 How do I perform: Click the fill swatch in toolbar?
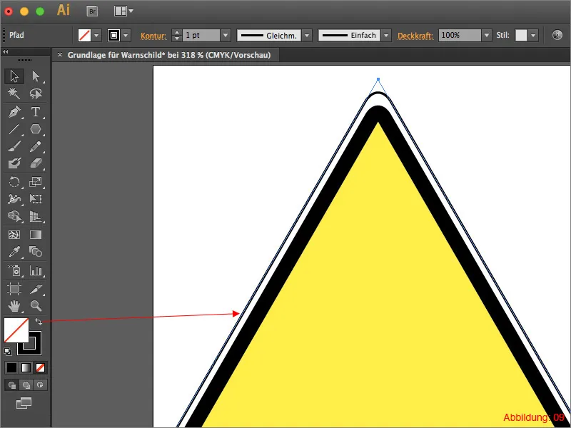click(16, 330)
